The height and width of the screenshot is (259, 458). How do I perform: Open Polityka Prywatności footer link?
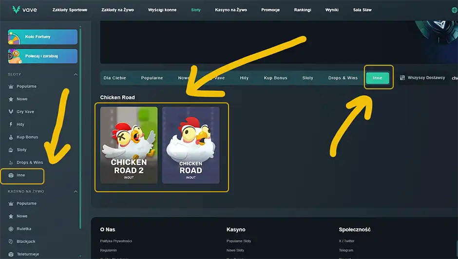[x=116, y=241]
